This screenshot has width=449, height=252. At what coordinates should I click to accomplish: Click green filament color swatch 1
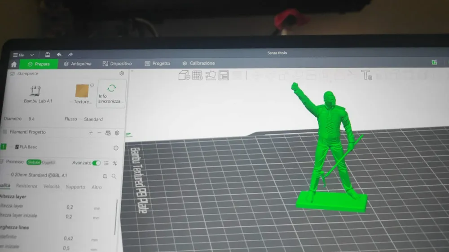(x=4, y=147)
